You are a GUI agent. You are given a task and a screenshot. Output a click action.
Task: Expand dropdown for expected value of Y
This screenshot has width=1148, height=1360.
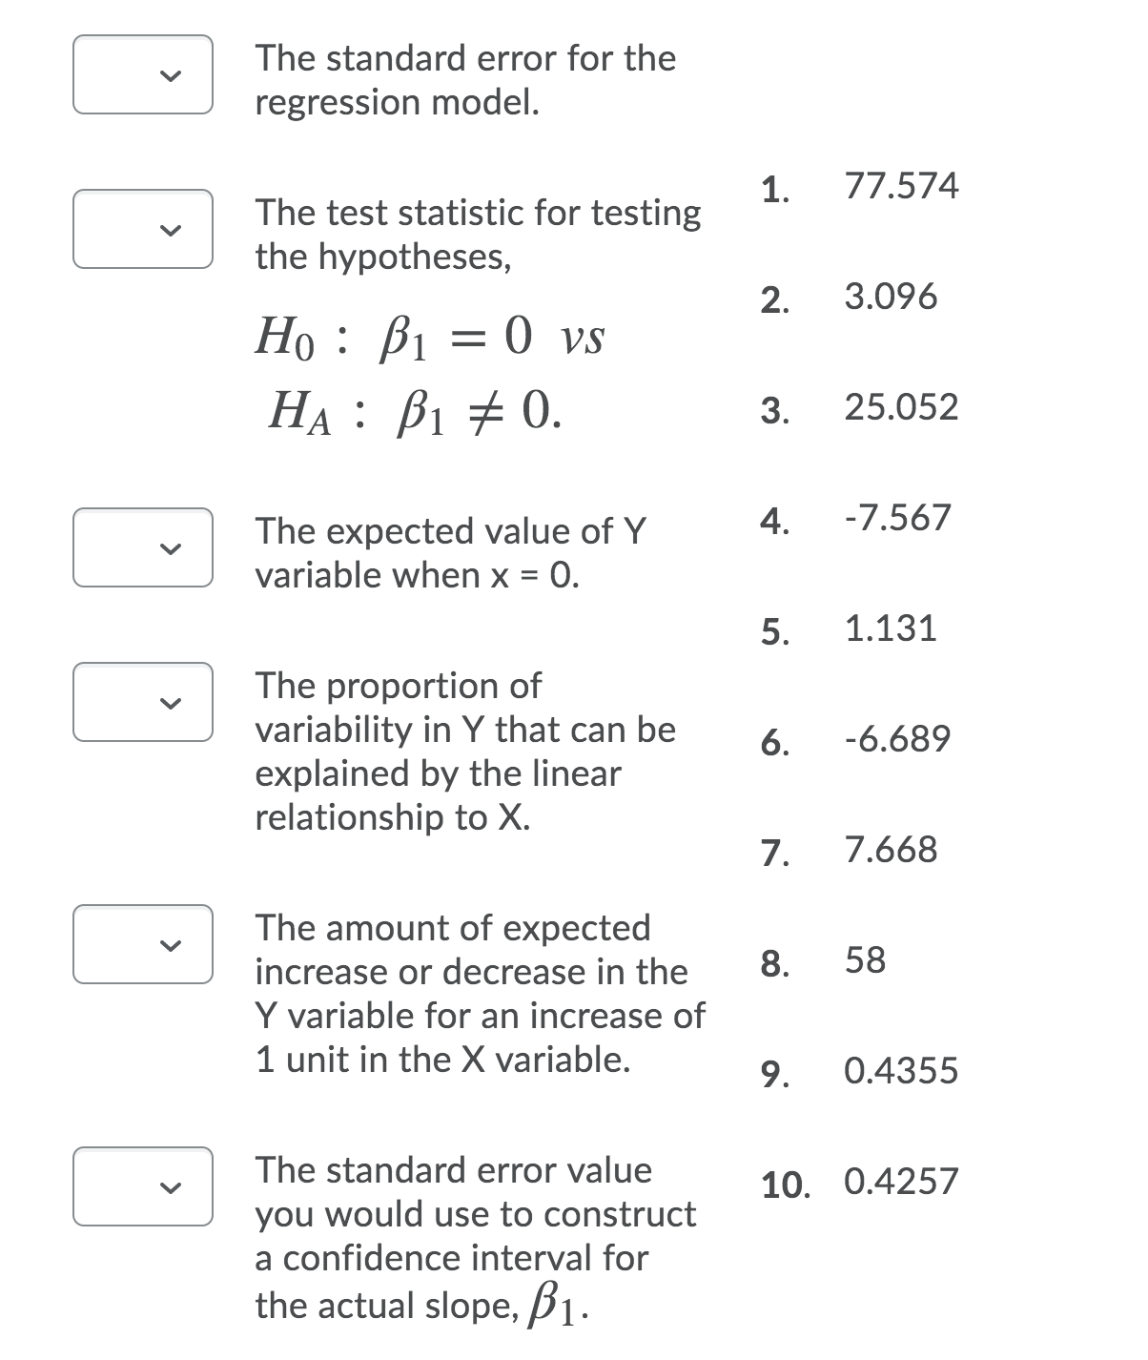click(143, 547)
